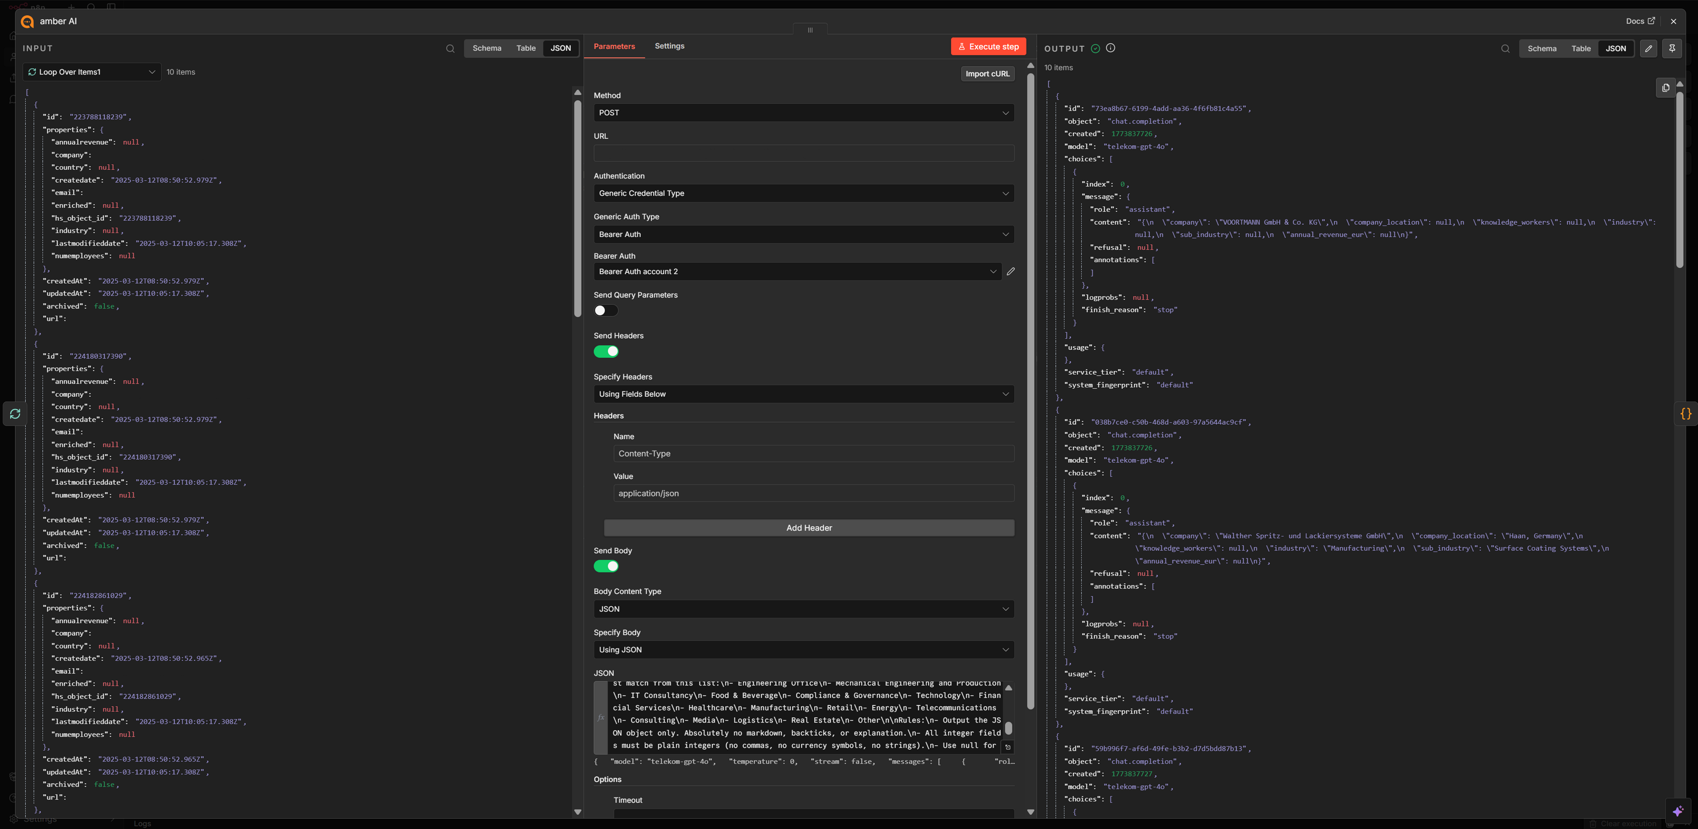This screenshot has height=829, width=1698.
Task: Click the parameters panel scroll up arrow
Action: 1030,66
